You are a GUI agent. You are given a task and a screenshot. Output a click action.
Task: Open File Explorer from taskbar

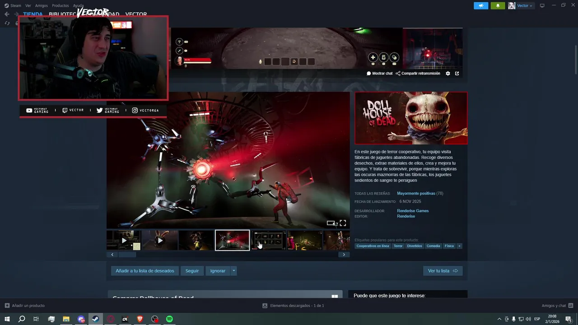coord(66,319)
